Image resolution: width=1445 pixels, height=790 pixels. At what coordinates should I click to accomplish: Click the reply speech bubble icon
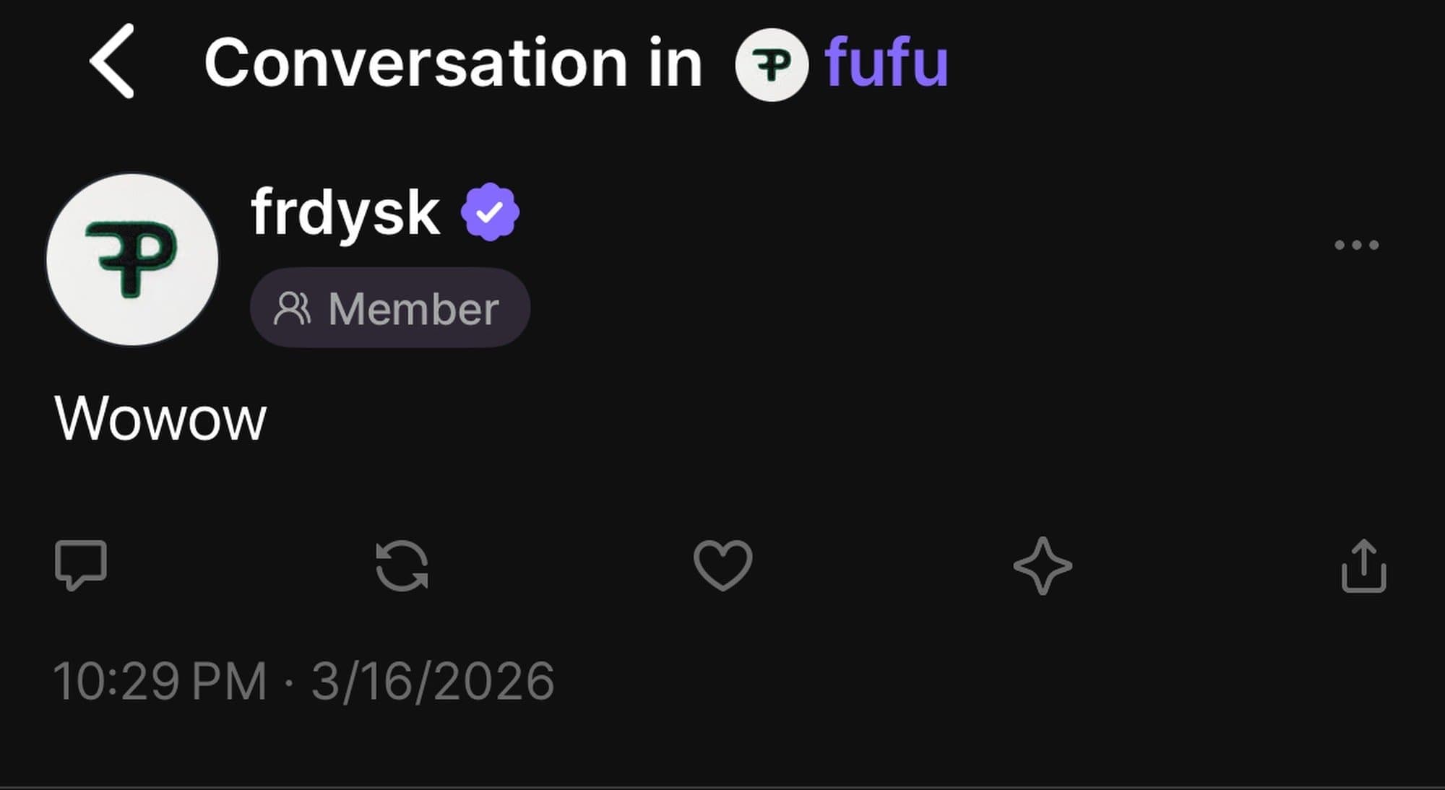point(81,565)
